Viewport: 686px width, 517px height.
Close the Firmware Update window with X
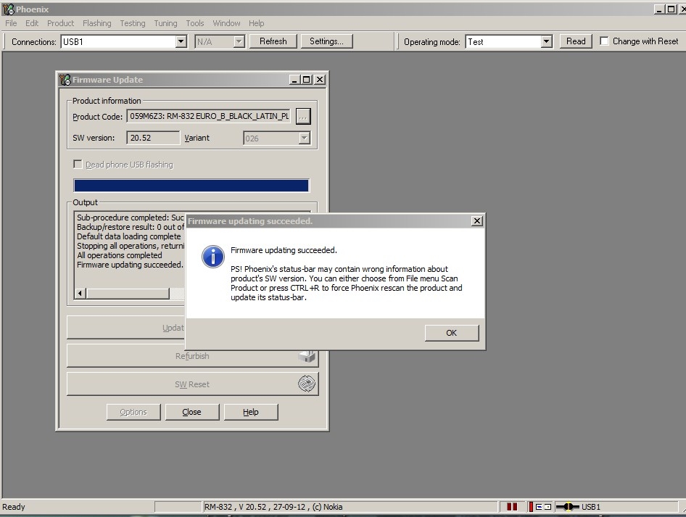pos(320,80)
